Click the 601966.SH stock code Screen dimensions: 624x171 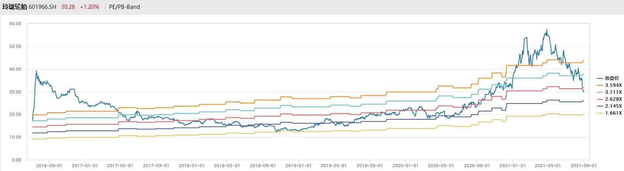click(x=42, y=7)
